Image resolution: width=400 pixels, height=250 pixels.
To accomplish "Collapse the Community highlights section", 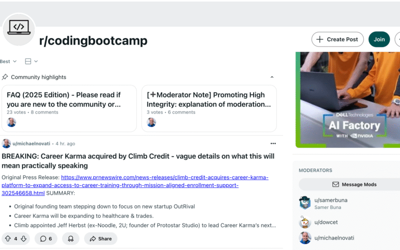I will (x=272, y=77).
